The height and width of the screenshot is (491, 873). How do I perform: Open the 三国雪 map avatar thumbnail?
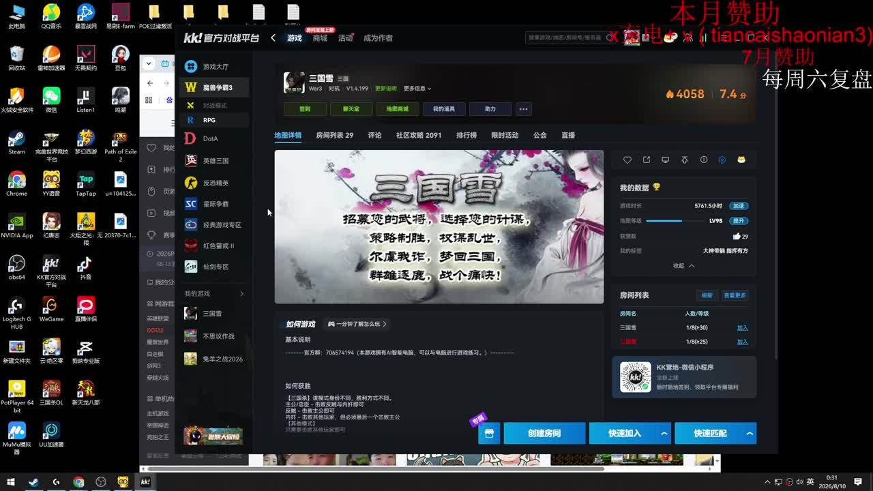click(x=295, y=83)
